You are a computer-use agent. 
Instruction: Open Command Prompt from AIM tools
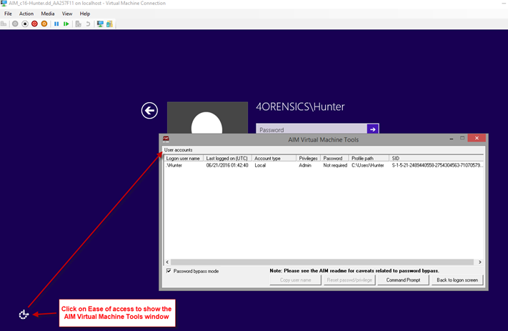(403, 280)
